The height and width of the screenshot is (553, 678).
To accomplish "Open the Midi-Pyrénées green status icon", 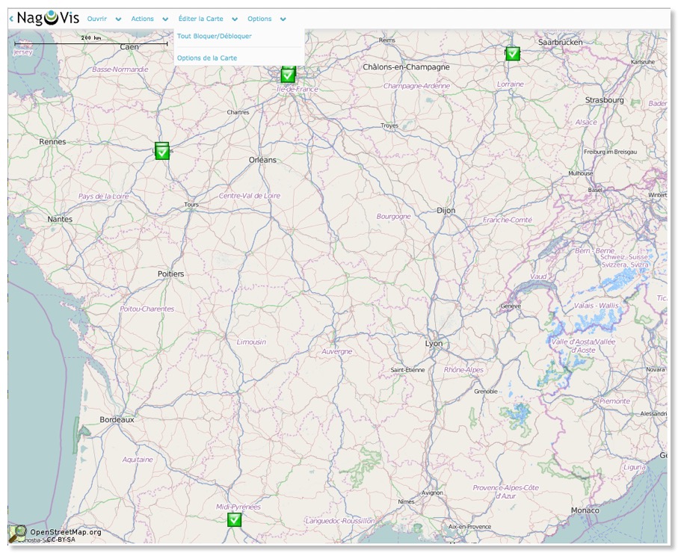I will pyautogui.click(x=235, y=519).
